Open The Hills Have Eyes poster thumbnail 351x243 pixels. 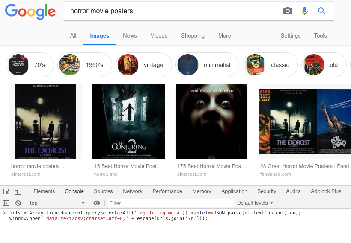(211, 122)
